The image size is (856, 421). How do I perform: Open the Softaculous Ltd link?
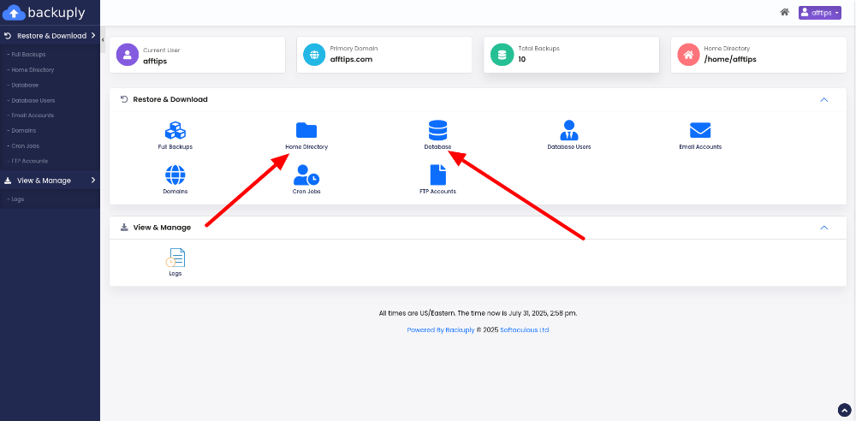524,329
